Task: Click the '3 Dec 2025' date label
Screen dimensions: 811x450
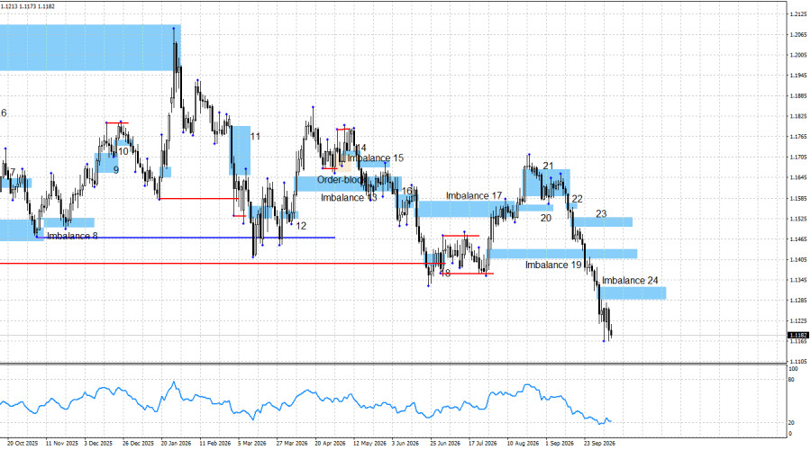Action: [98, 444]
